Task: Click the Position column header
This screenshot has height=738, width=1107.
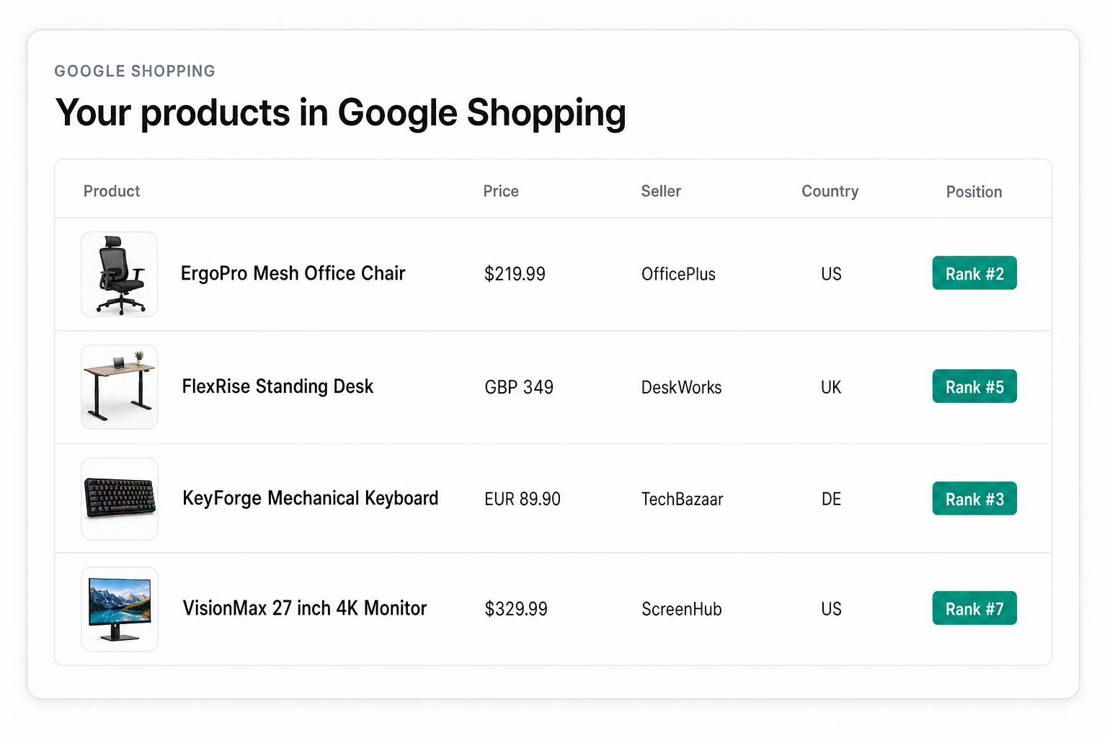Action: point(974,192)
